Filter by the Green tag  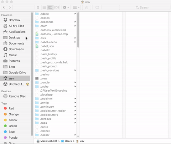point(15,126)
